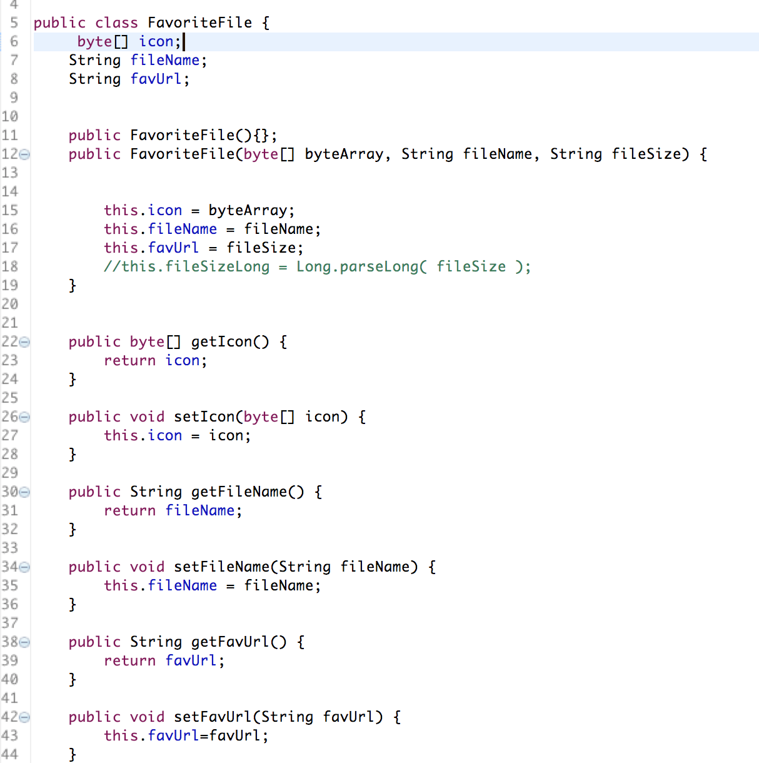Click the 'return icon;' statement

[x=155, y=361]
